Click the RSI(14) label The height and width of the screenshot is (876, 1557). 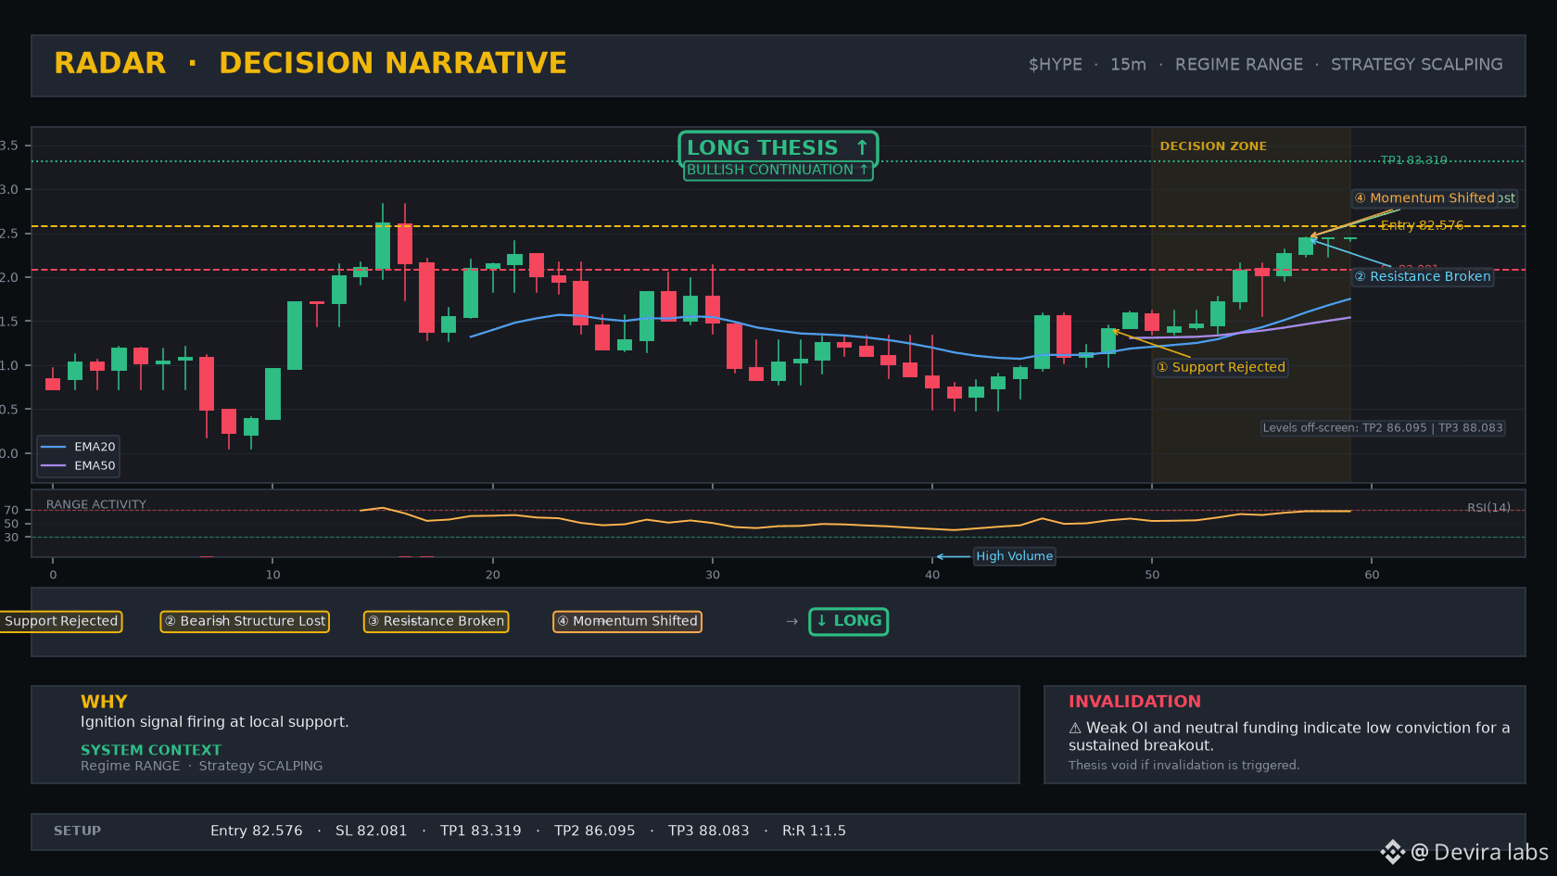tap(1488, 508)
